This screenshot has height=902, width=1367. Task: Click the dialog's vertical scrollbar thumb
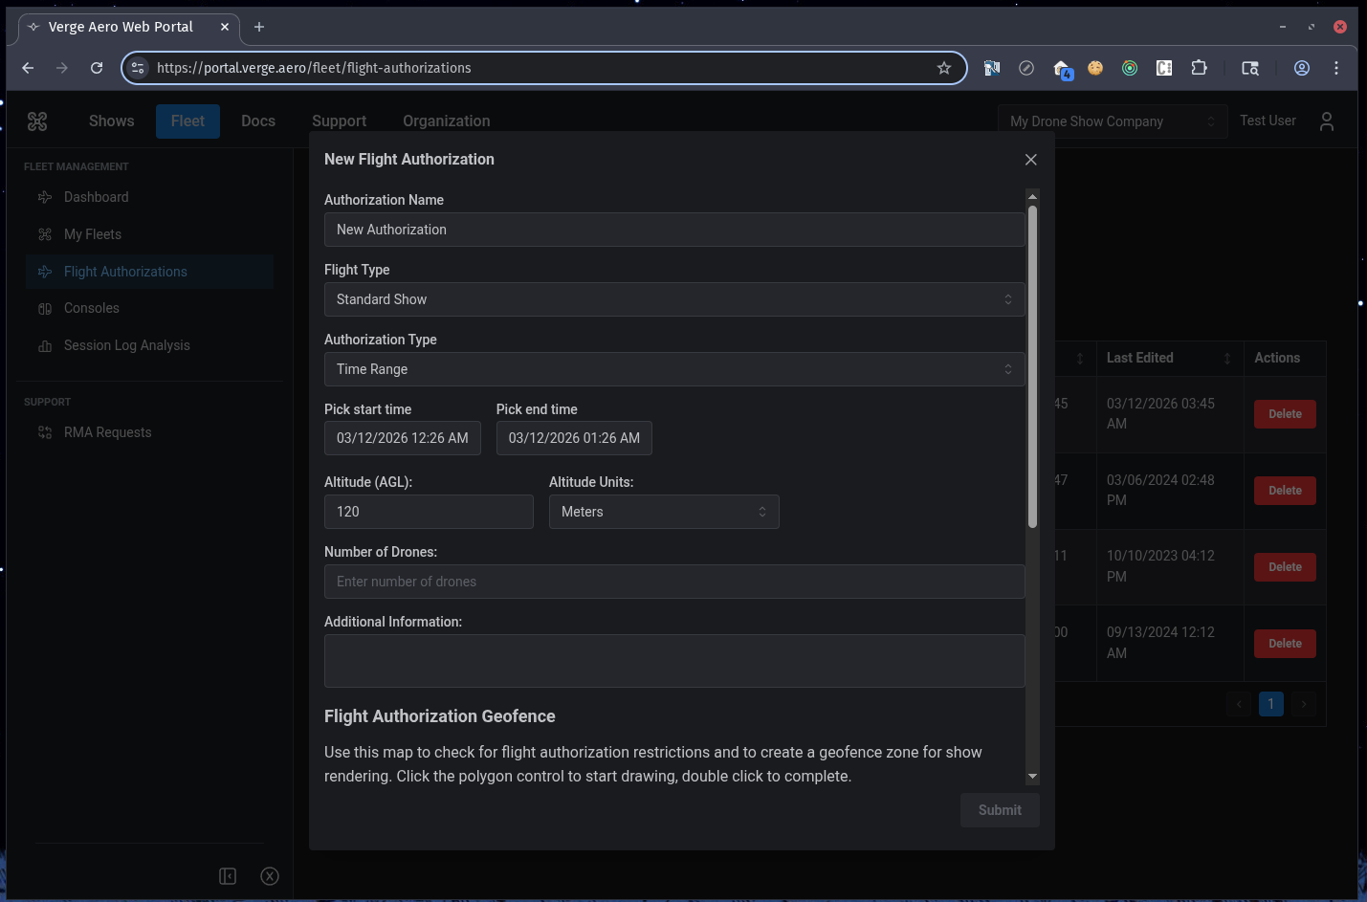pos(1032,363)
